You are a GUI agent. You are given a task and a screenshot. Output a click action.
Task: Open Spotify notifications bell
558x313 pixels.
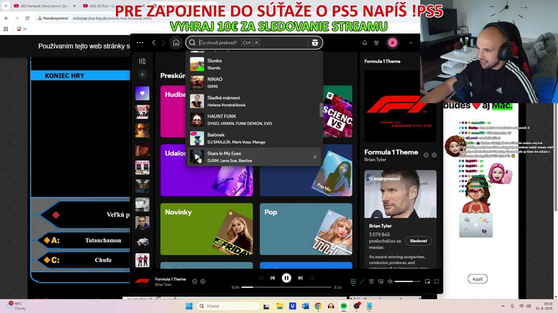pos(364,43)
